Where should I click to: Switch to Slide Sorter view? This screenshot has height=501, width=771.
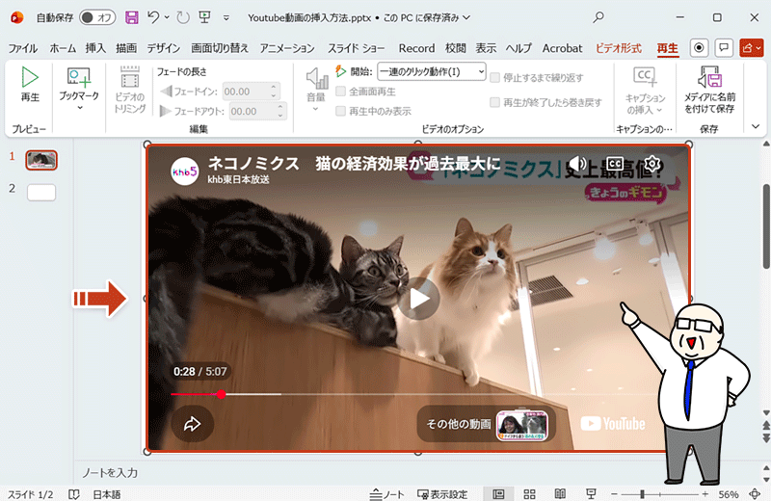click(x=529, y=494)
